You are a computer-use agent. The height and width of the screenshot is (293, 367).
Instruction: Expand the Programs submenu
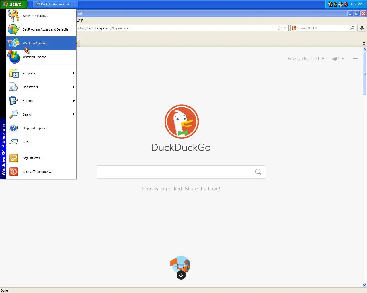[x=41, y=73]
